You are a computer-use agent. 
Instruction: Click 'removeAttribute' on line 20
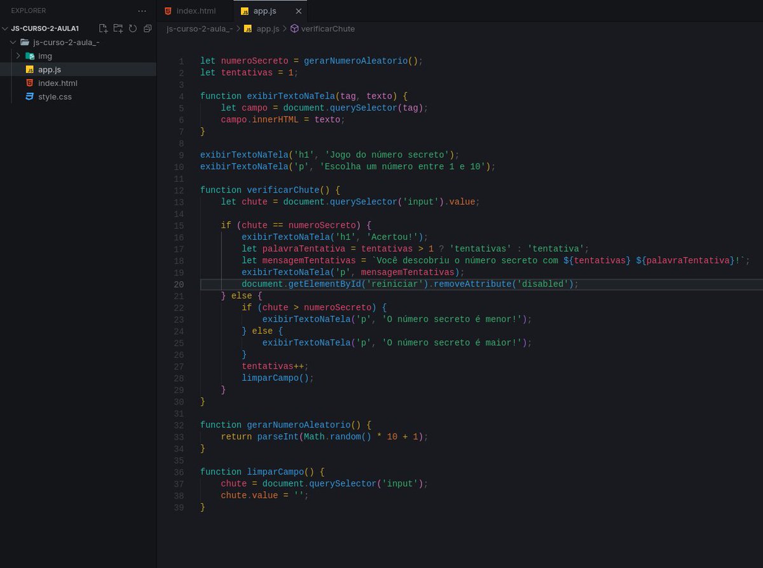coord(473,284)
